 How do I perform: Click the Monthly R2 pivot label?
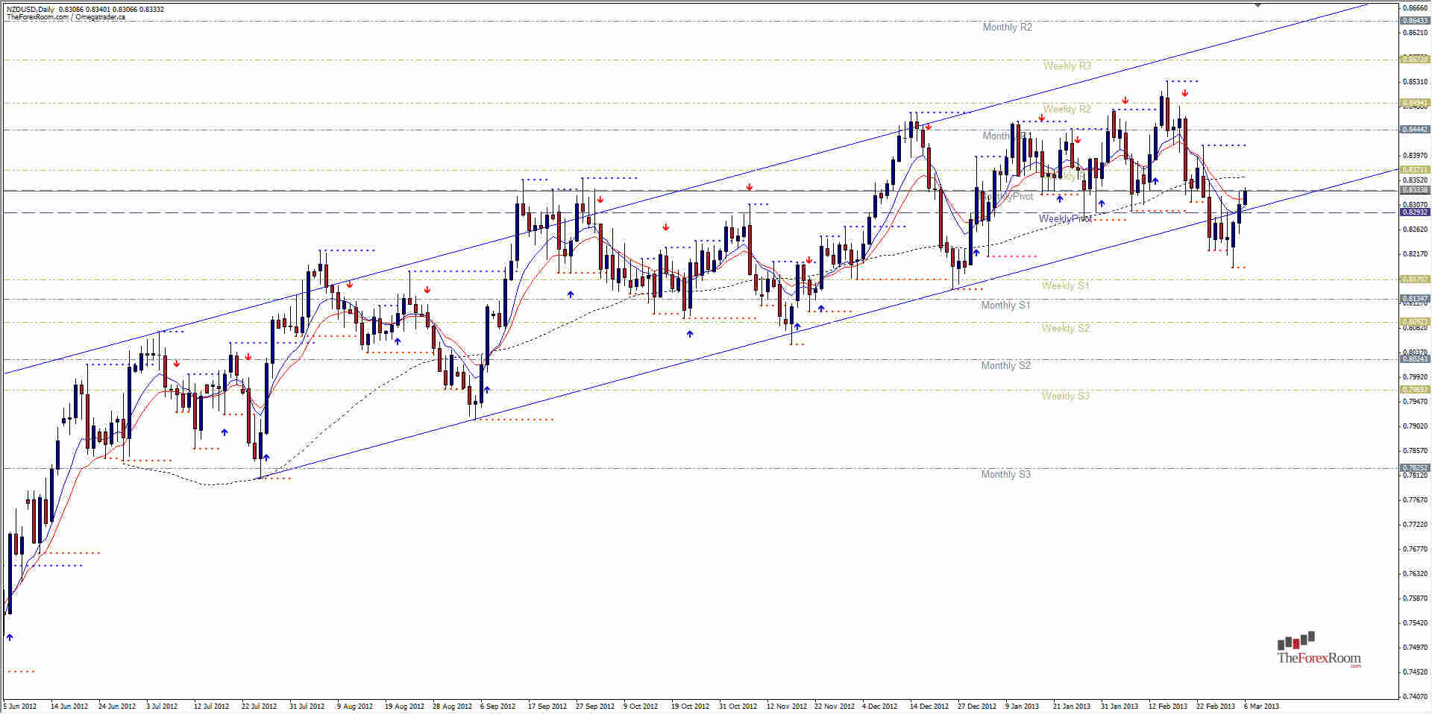pos(1008,28)
